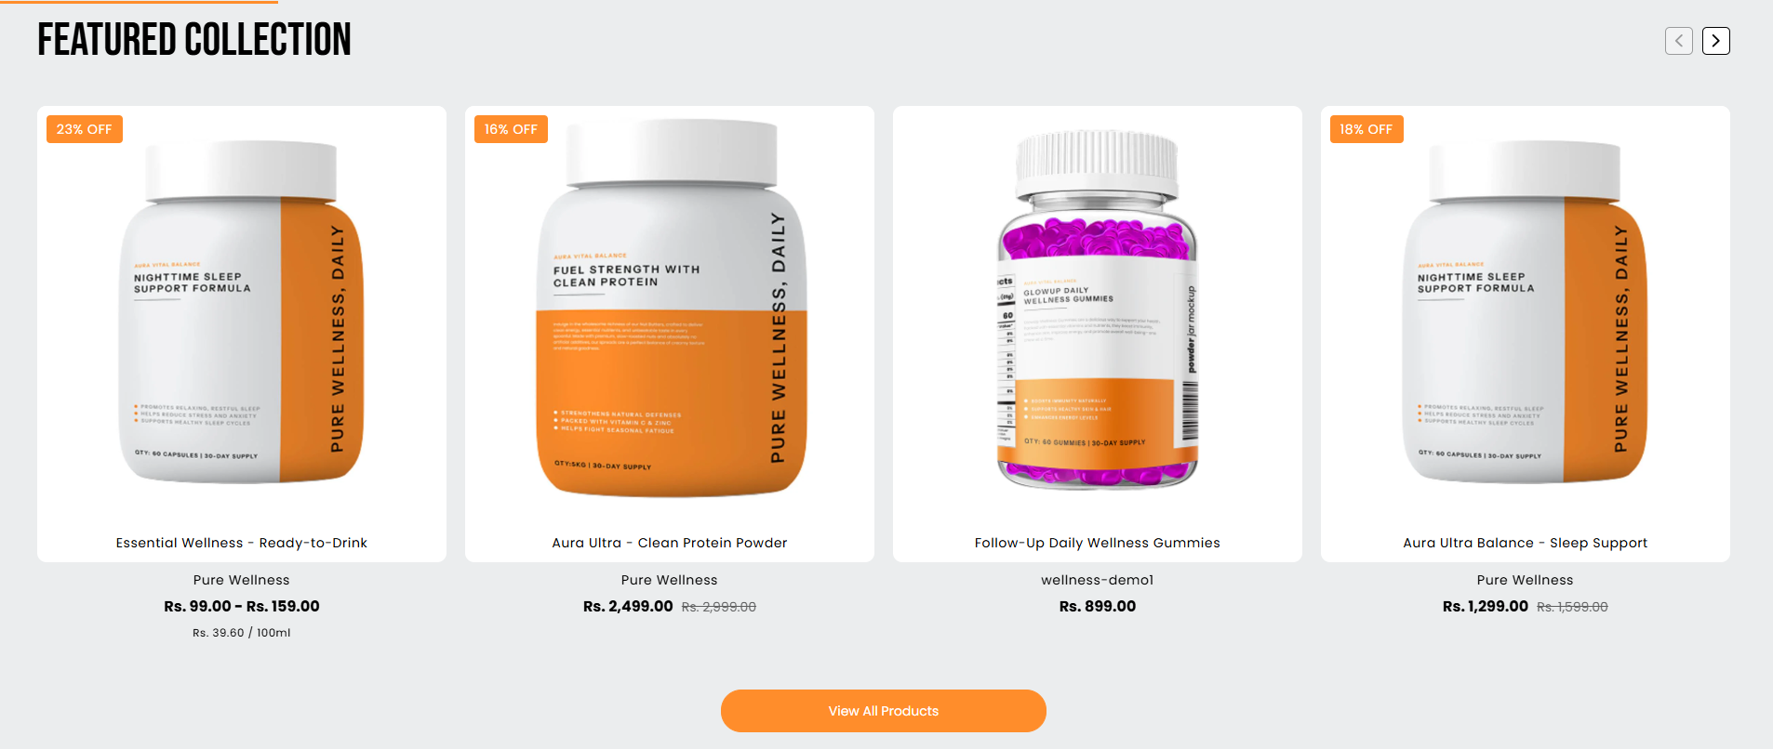
Task: Click the next arrow carousel button
Action: [x=1715, y=41]
